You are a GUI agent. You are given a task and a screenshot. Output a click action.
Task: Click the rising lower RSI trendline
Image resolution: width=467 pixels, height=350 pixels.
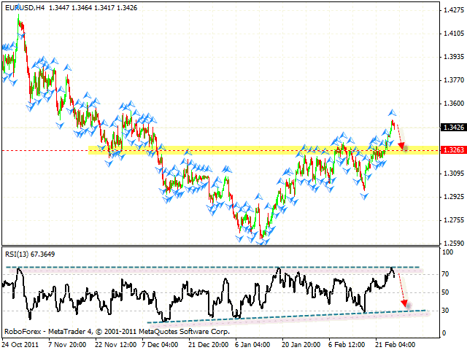(x=292, y=316)
